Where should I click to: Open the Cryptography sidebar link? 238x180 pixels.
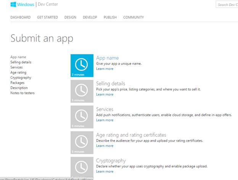point(21,78)
